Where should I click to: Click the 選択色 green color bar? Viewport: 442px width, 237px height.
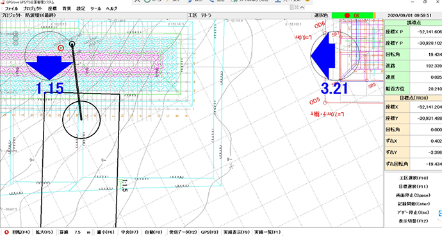pos(353,15)
